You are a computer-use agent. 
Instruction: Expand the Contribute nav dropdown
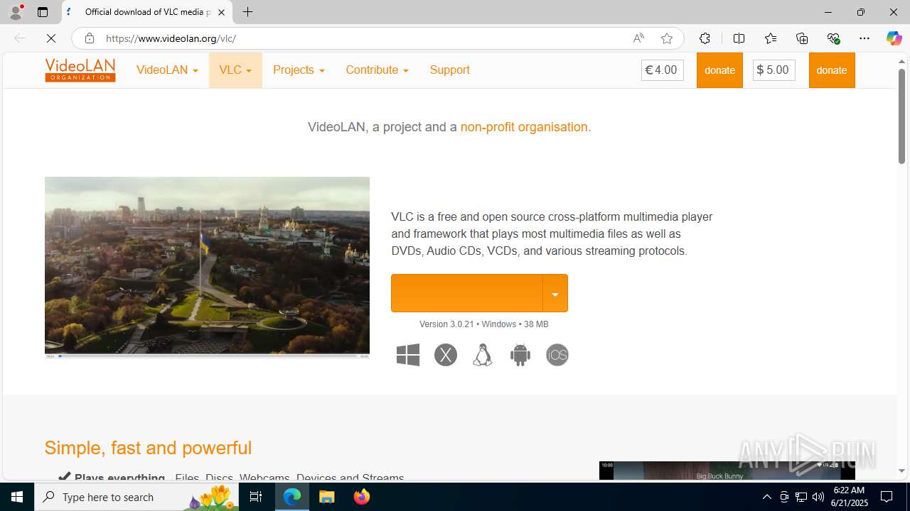pyautogui.click(x=377, y=70)
